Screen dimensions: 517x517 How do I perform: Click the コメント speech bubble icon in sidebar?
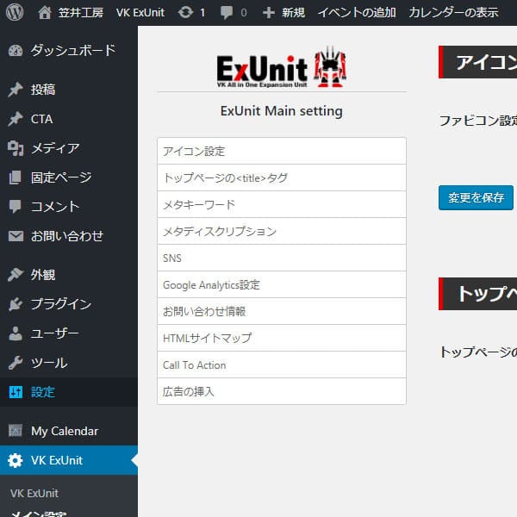point(16,207)
